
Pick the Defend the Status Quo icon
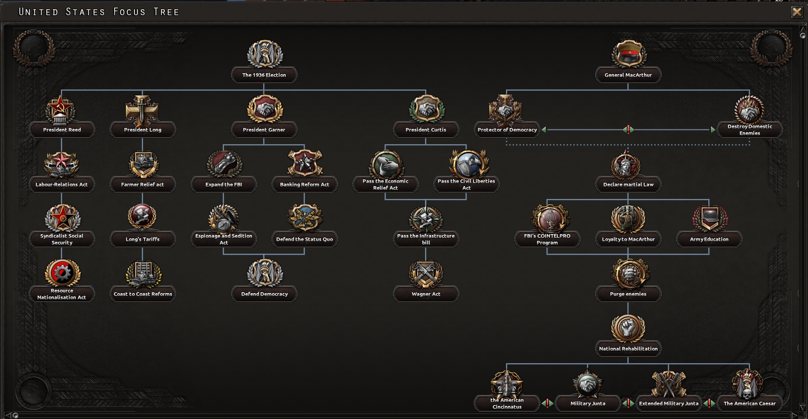click(305, 218)
